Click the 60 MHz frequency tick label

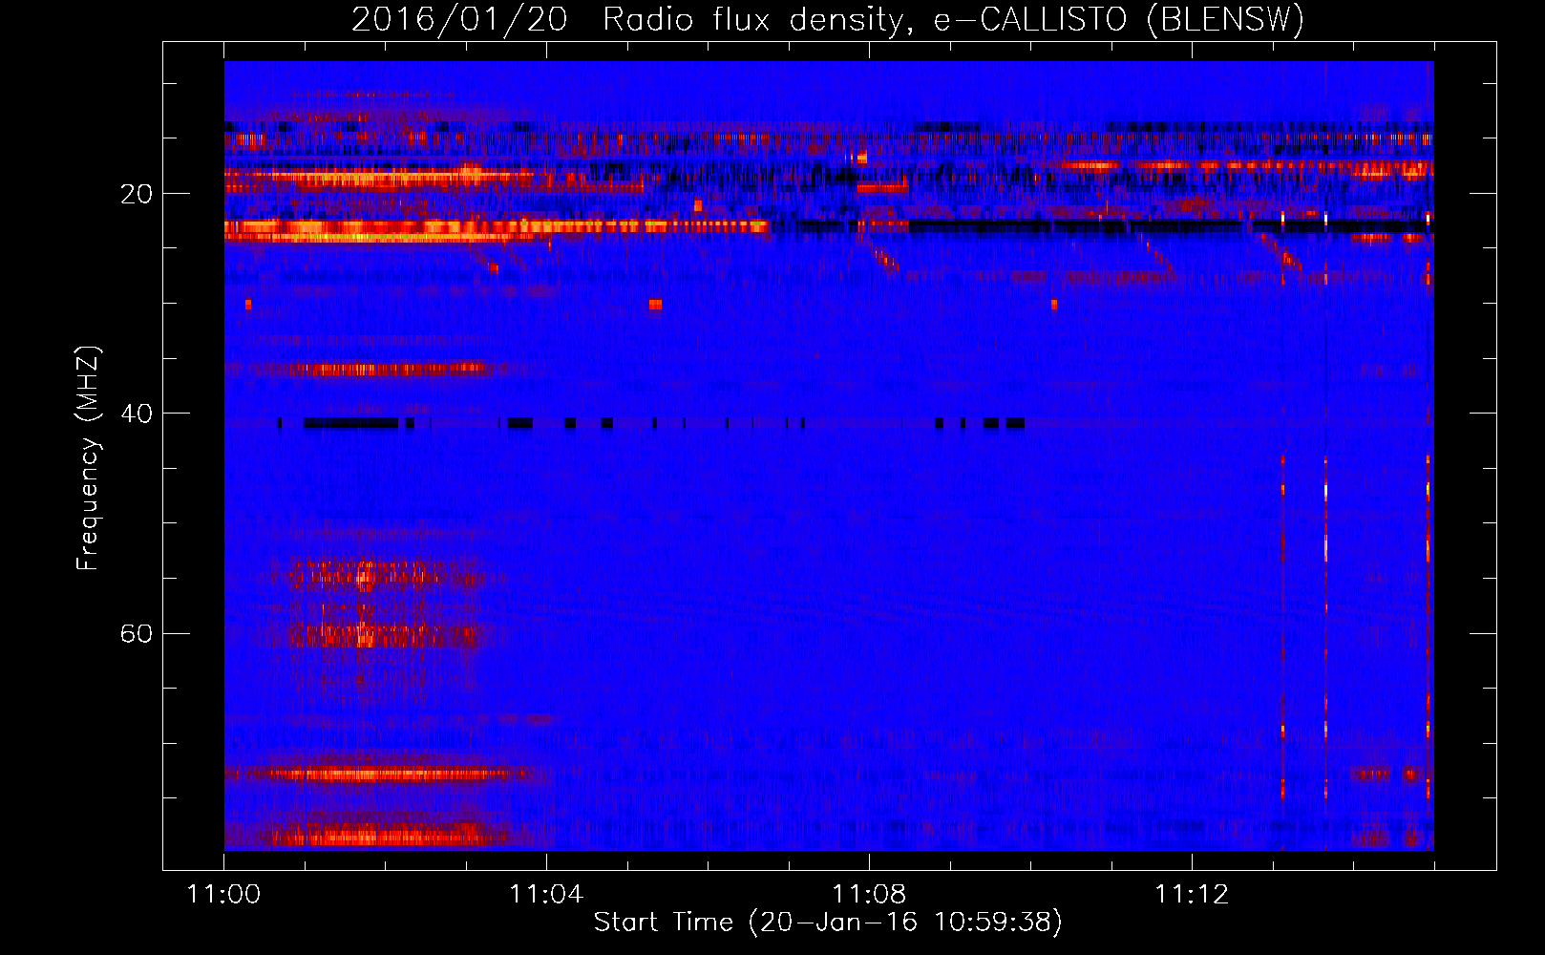pyautogui.click(x=137, y=633)
